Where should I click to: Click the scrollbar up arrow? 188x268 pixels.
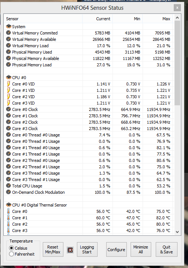point(177,18)
